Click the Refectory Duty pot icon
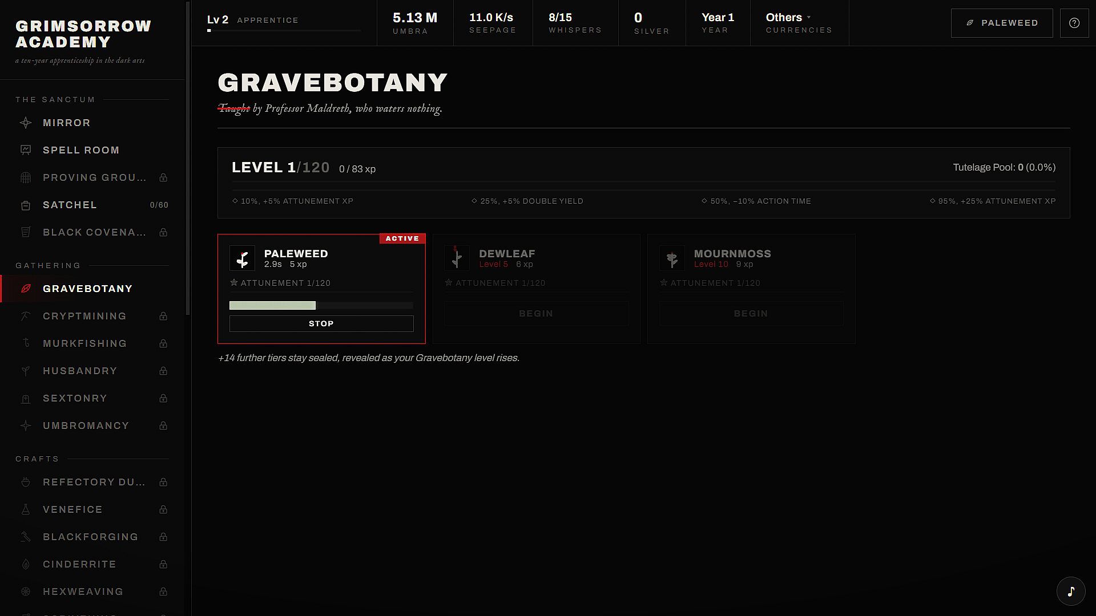Viewport: 1096px width, 616px height. tap(26, 482)
